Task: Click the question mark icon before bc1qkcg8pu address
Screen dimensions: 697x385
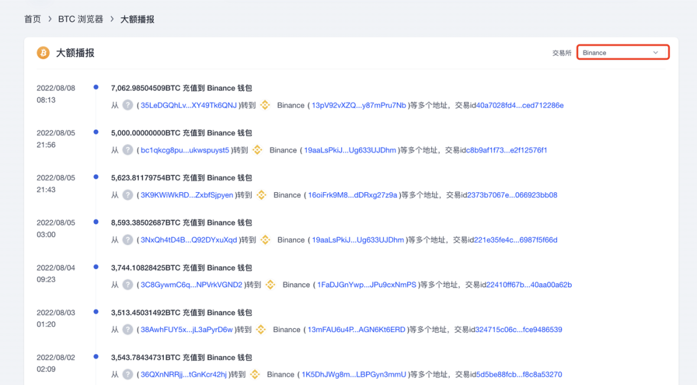Action: pyautogui.click(x=128, y=150)
